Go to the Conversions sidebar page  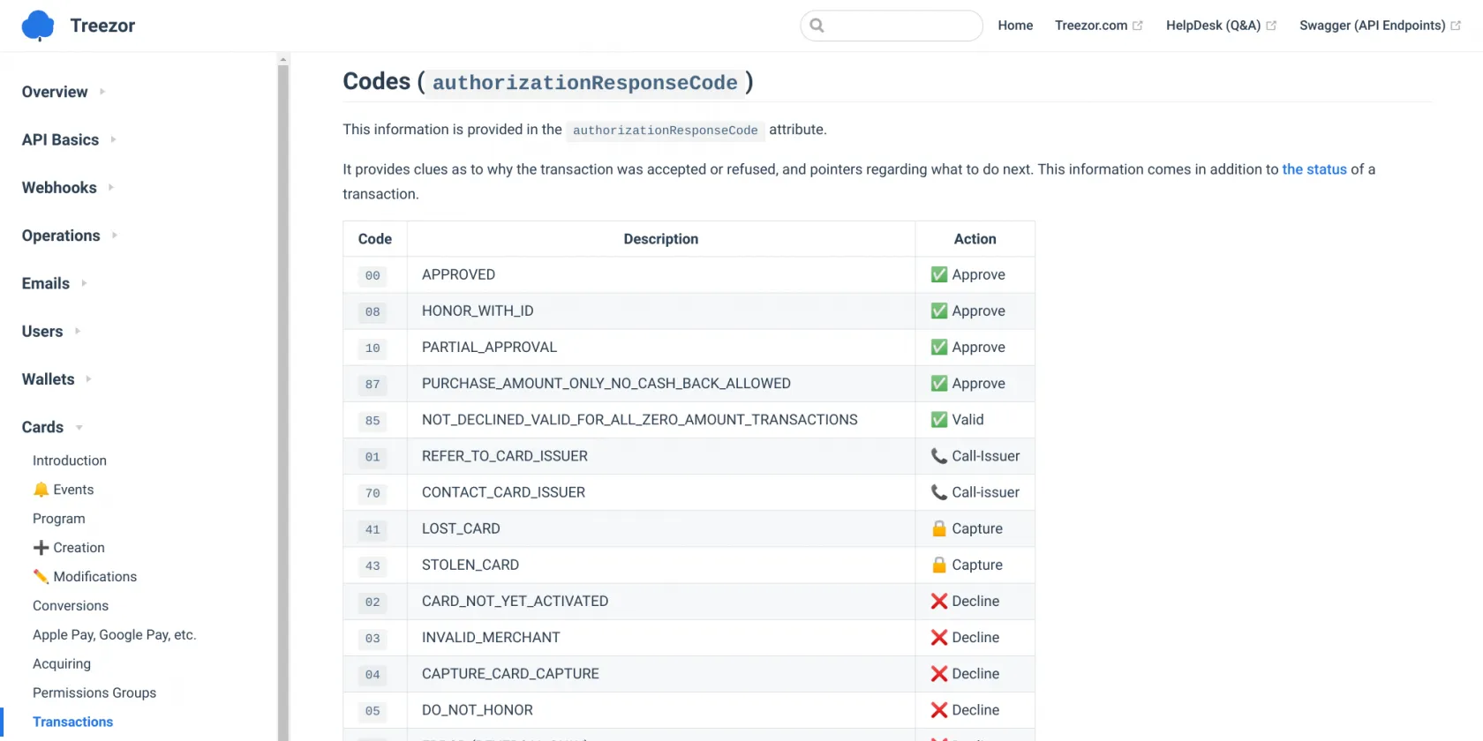71,605
